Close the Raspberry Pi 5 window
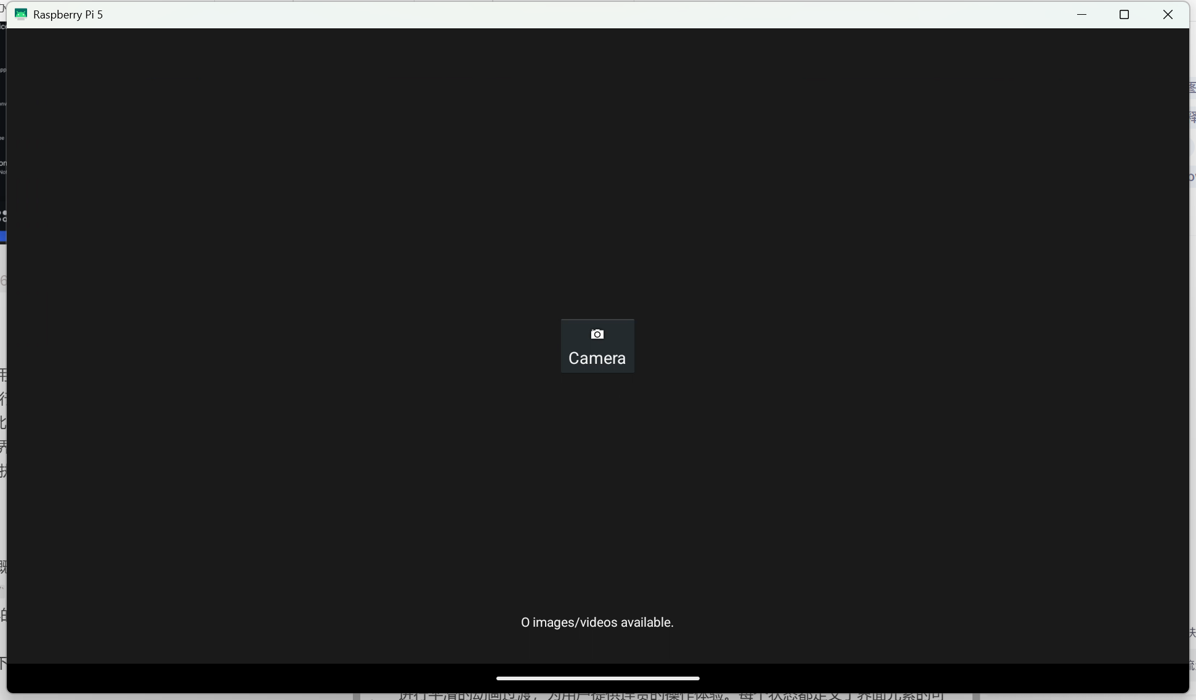 [x=1168, y=14]
